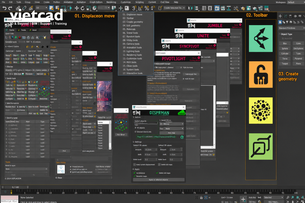Click the Get more scripts button

tap(103, 167)
